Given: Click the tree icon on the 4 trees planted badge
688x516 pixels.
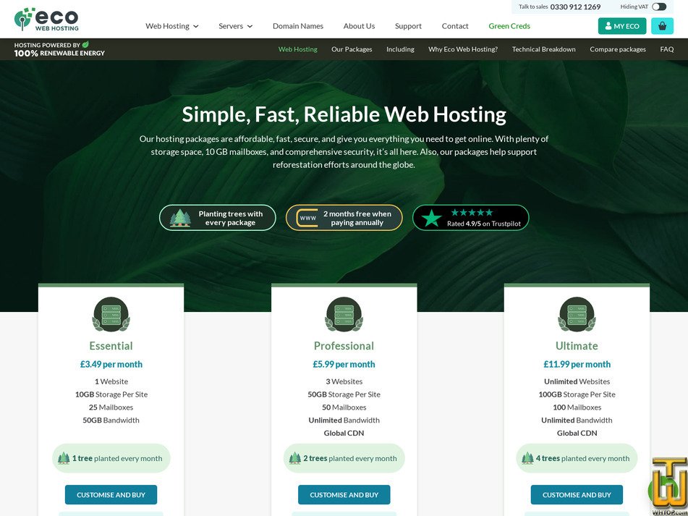Looking at the screenshot, I should pyautogui.click(x=529, y=458).
